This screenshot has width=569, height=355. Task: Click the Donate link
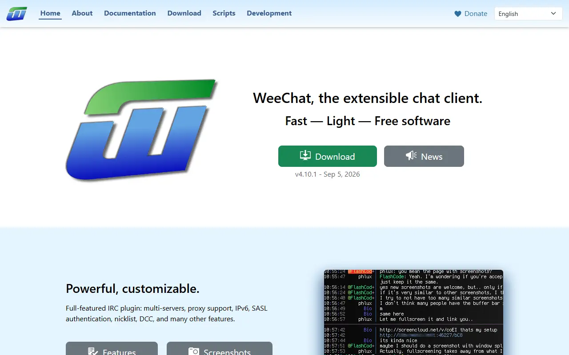click(471, 14)
